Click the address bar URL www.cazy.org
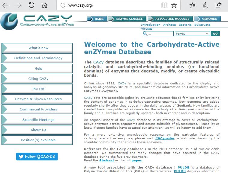 pyautogui.click(x=81, y=5)
